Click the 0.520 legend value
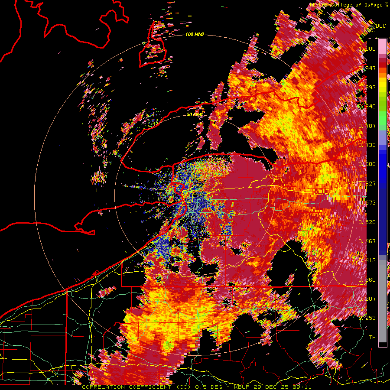The height and width of the screenshot is (390, 390). point(367,222)
